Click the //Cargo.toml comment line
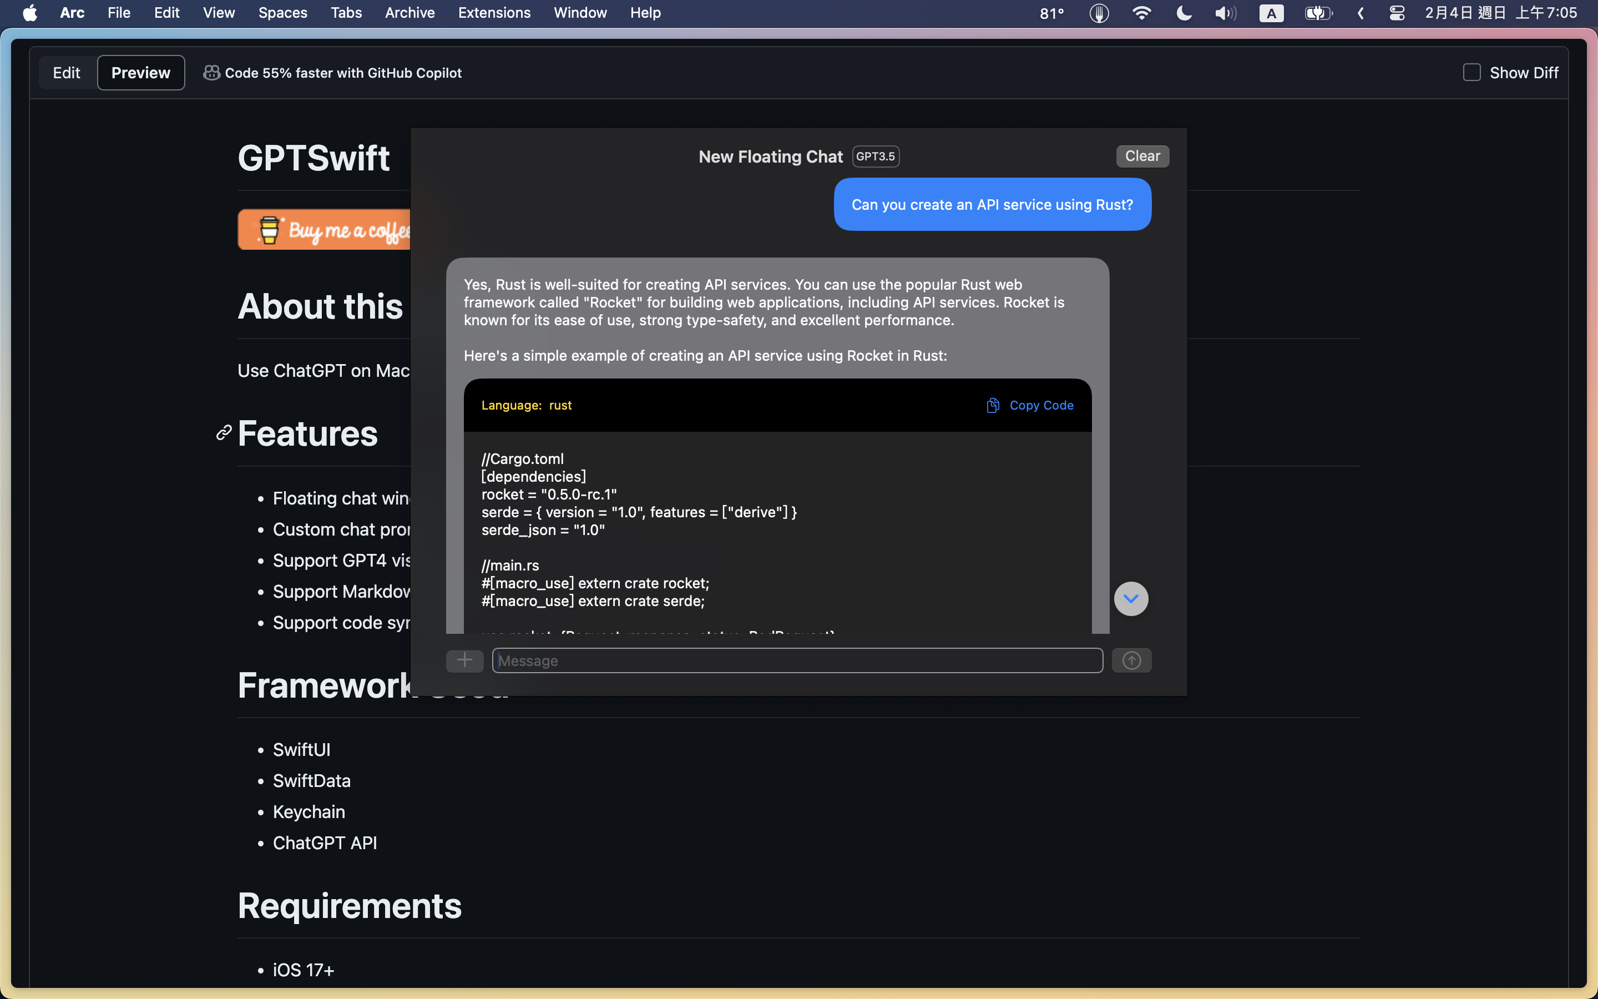1598x999 pixels. point(522,458)
